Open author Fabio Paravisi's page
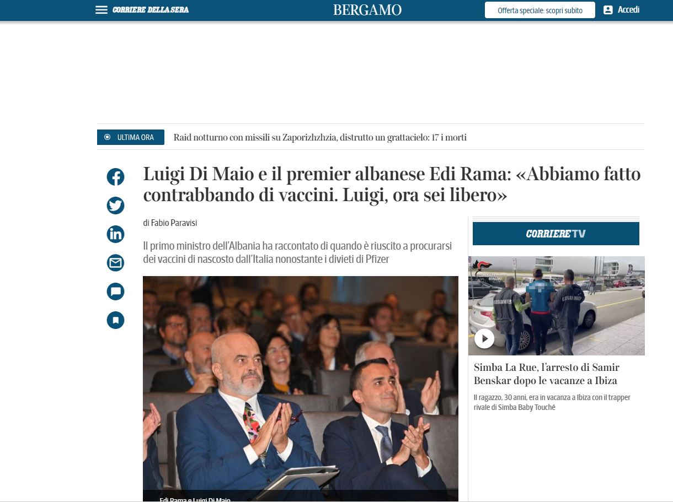The width and height of the screenshot is (673, 502). [174, 223]
